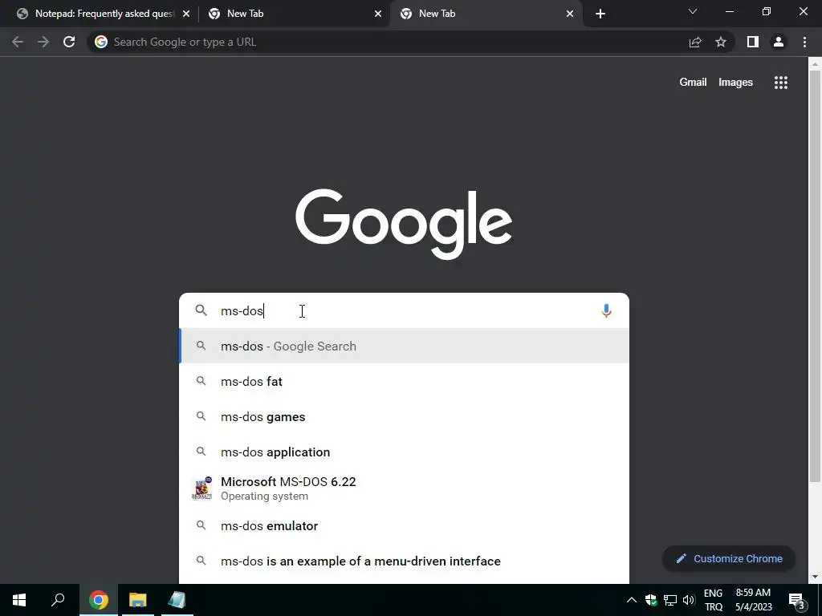Image resolution: width=822 pixels, height=616 pixels.
Task: Click the magnifier icon in the search box
Action: coord(201,310)
